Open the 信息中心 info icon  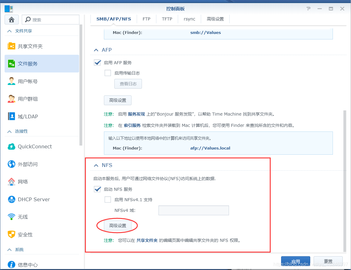coord(11,264)
